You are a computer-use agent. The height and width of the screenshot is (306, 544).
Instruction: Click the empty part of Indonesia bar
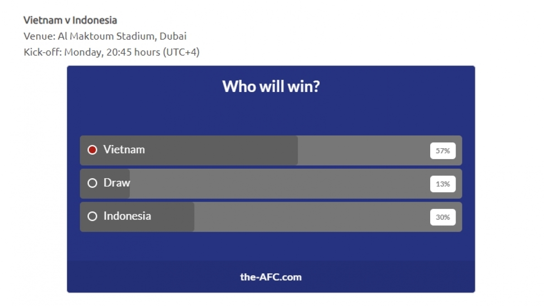[x=311, y=217]
